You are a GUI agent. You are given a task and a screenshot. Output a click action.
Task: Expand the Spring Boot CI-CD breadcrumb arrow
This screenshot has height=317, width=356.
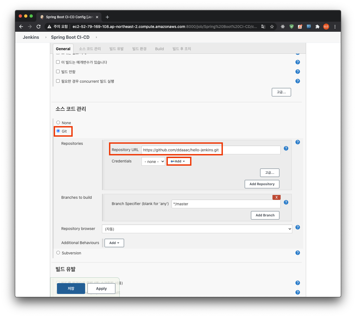(96, 37)
